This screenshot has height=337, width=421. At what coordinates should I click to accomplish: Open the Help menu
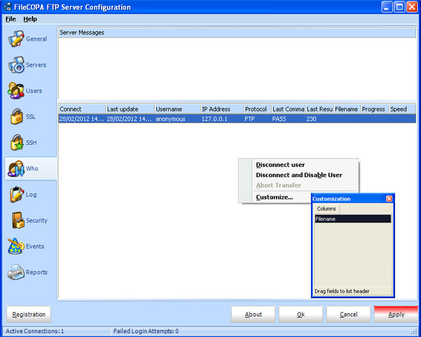(30, 19)
